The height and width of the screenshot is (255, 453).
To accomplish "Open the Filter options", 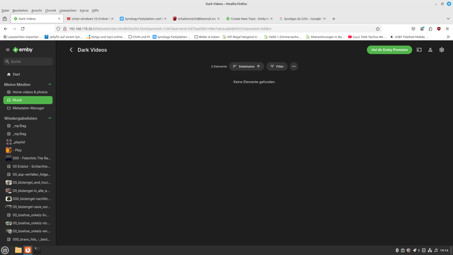I will tap(277, 66).
